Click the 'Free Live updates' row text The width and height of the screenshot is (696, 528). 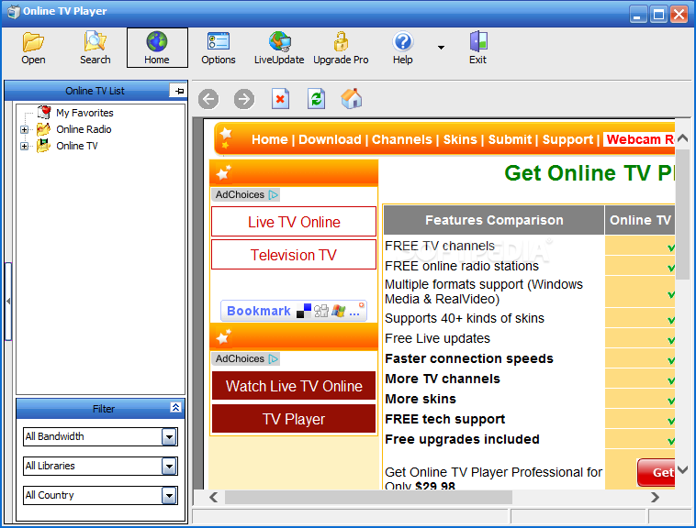[437, 338]
